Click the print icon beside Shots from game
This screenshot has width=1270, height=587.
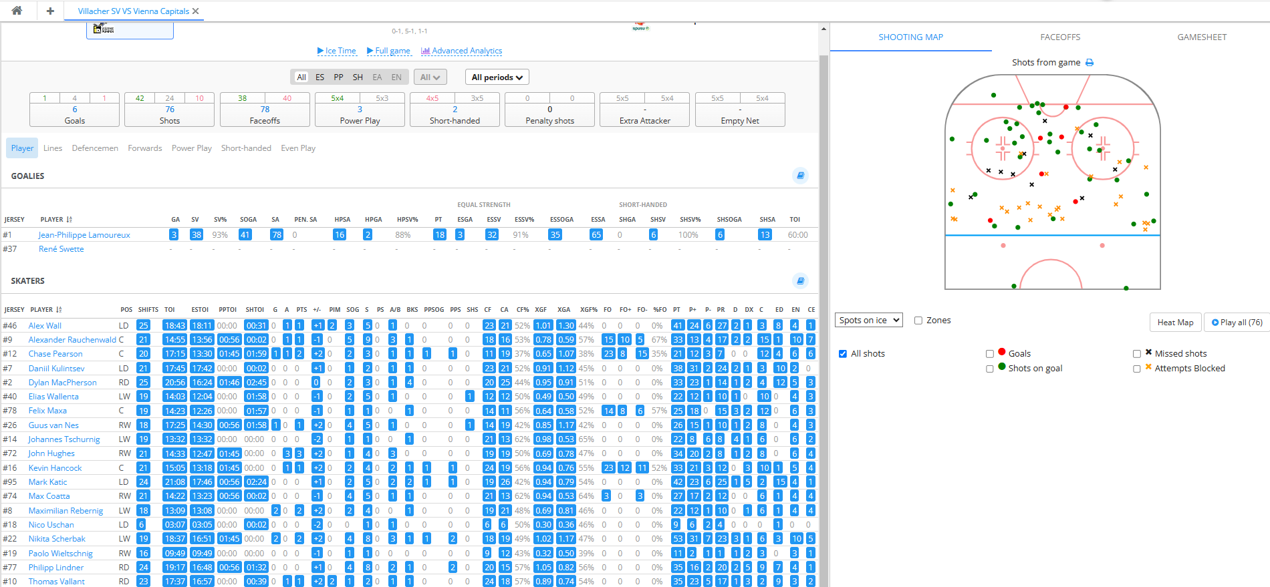tap(1090, 63)
